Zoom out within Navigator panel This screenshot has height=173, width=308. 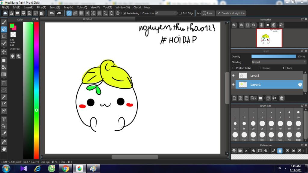click(x=254, y=25)
